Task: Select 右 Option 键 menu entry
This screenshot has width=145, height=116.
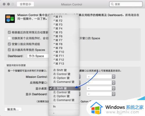Action: (64, 78)
